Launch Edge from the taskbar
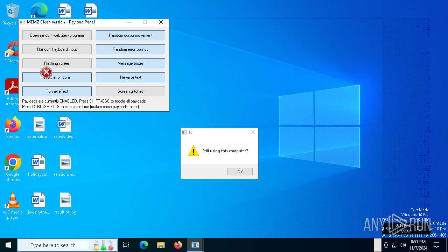 click(144, 245)
